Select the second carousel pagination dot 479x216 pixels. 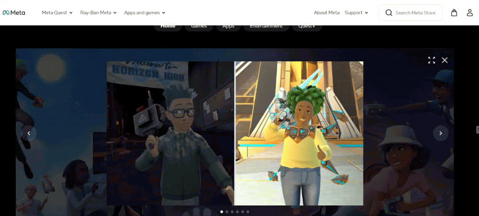click(x=227, y=212)
